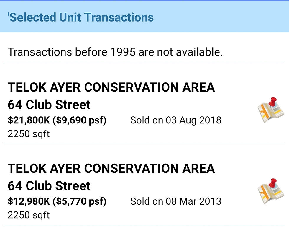The width and height of the screenshot is (289, 228).
Task: Select 'Sold on 03 Aug 2018' date
Action: click(176, 120)
